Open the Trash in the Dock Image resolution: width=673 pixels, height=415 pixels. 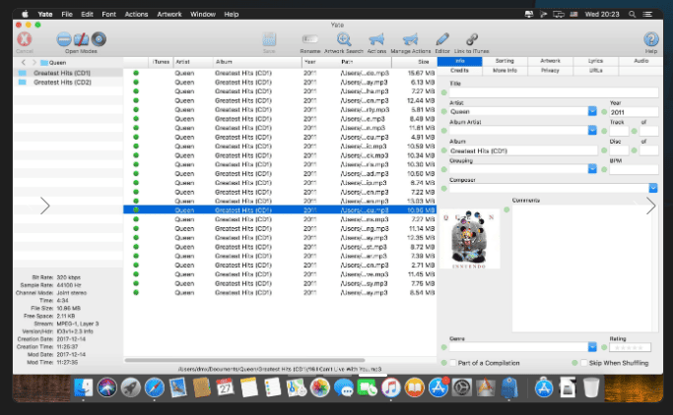(x=591, y=388)
